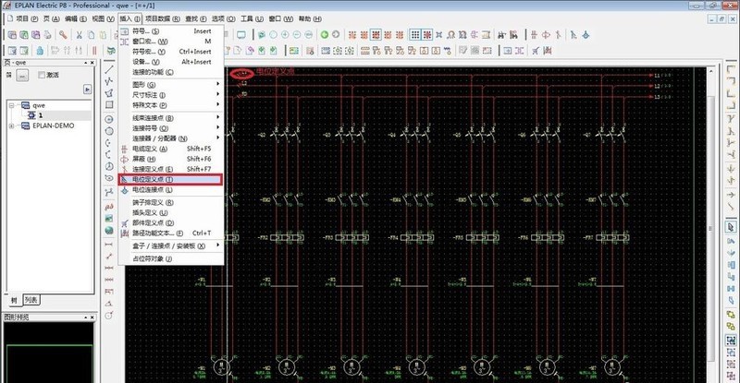
Task: Click the monitor screen icon in toolbar
Action: pyautogui.click(x=241, y=35)
